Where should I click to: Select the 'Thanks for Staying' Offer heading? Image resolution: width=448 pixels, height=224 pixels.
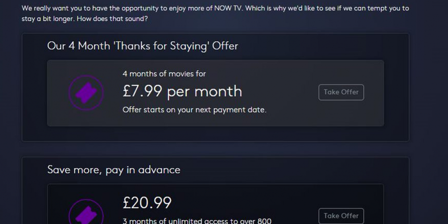click(142, 46)
